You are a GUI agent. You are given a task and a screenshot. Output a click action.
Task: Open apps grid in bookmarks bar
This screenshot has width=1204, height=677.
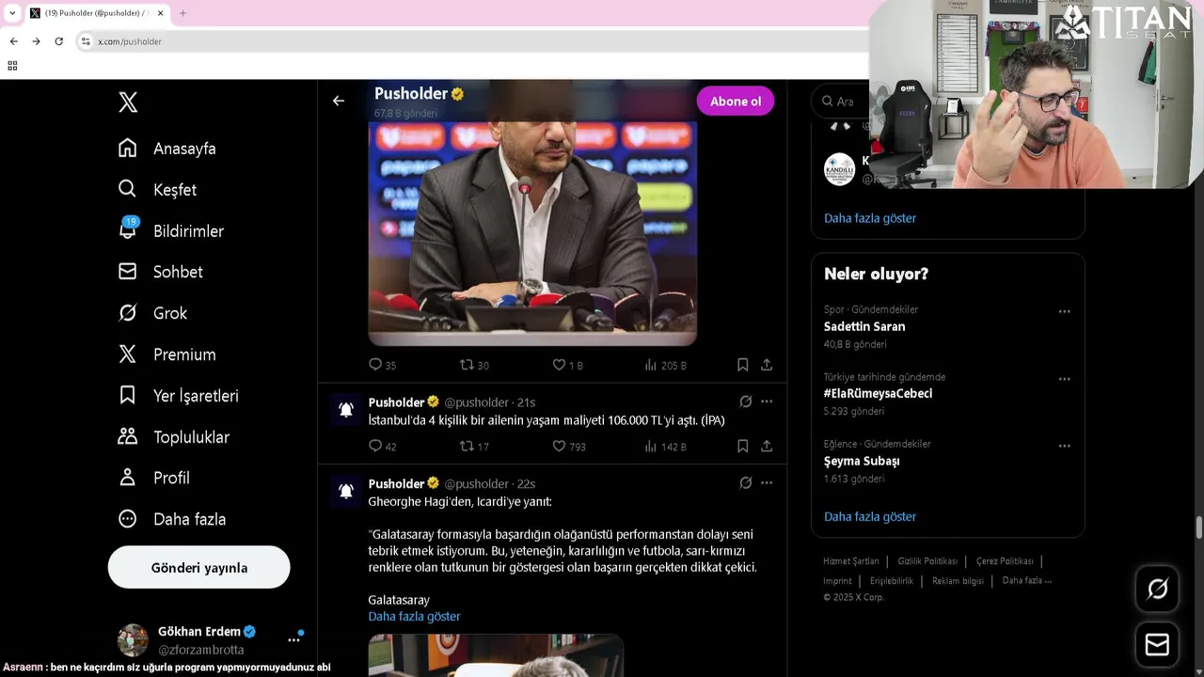pyautogui.click(x=12, y=66)
